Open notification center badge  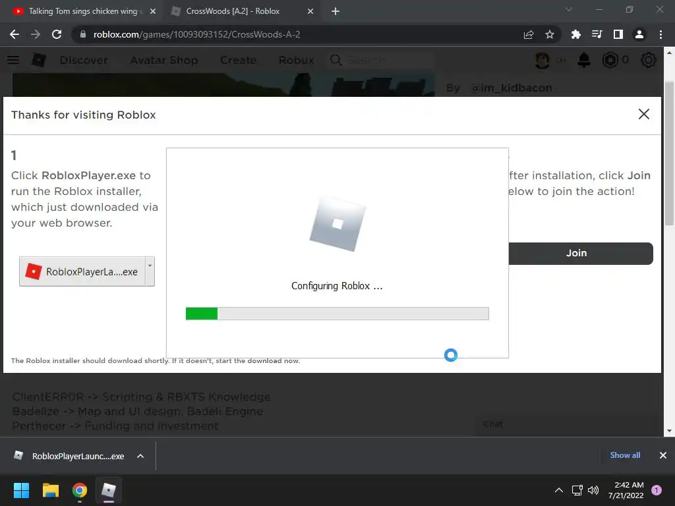point(657,490)
